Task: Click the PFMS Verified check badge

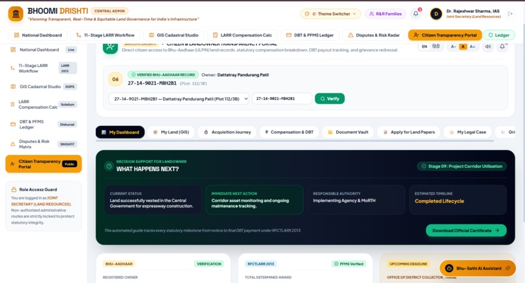Action: pyautogui.click(x=348, y=264)
